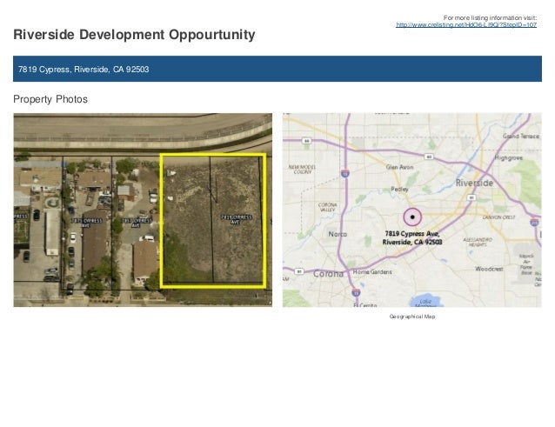Click the 'Grand Terrace' label on map
Viewport: 555px width, 427px height.
[521, 136]
